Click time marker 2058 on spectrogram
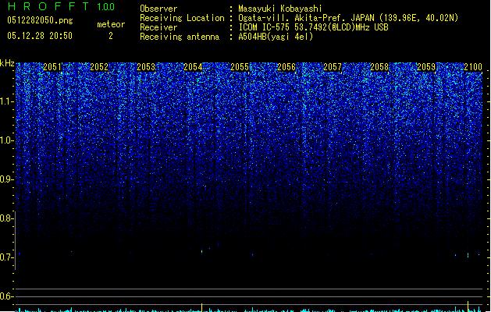Screen dimensions: 491x312 click(379, 67)
